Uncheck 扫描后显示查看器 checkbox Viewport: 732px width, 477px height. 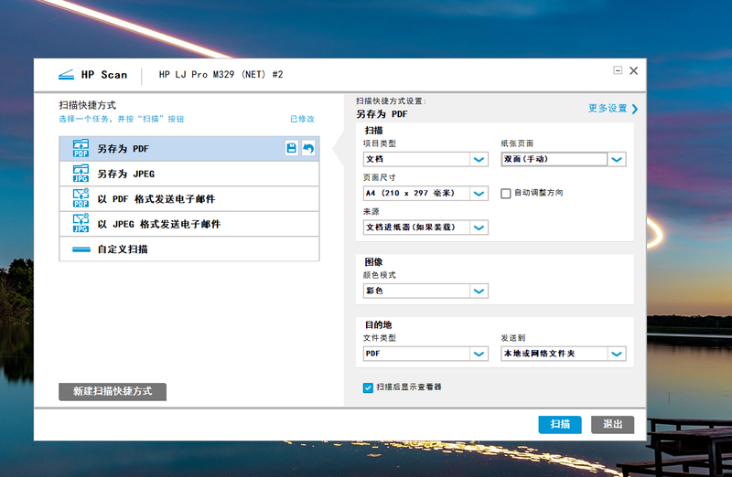(x=369, y=387)
